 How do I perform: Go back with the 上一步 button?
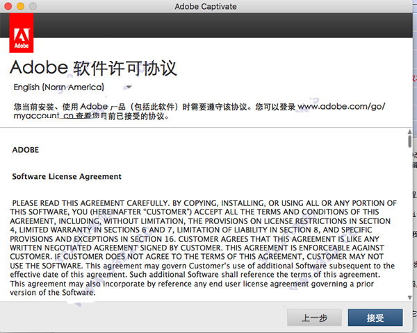[314, 317]
